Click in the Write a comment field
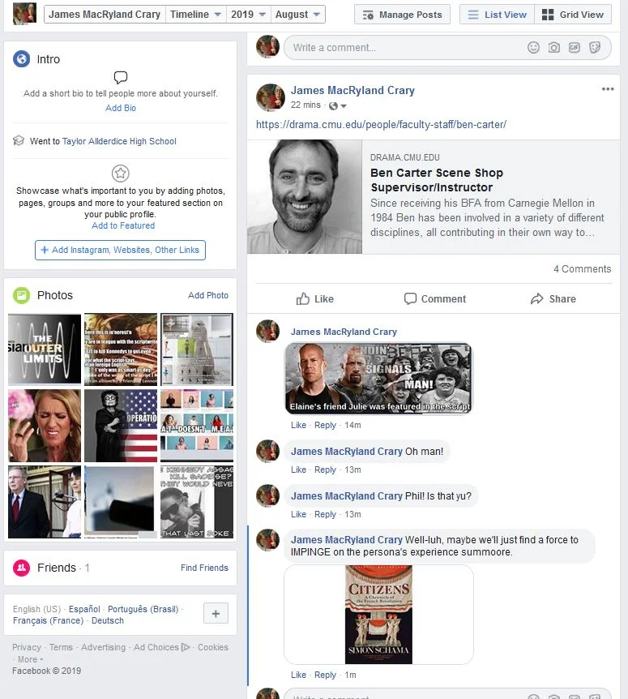 click(447, 47)
